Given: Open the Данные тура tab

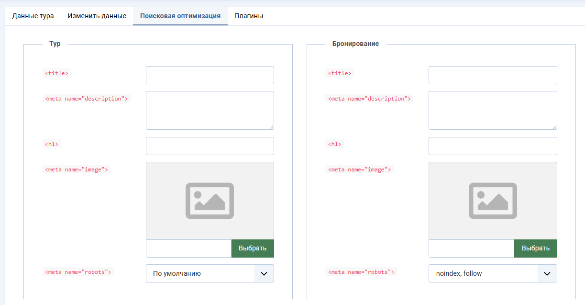Looking at the screenshot, I should click(33, 16).
